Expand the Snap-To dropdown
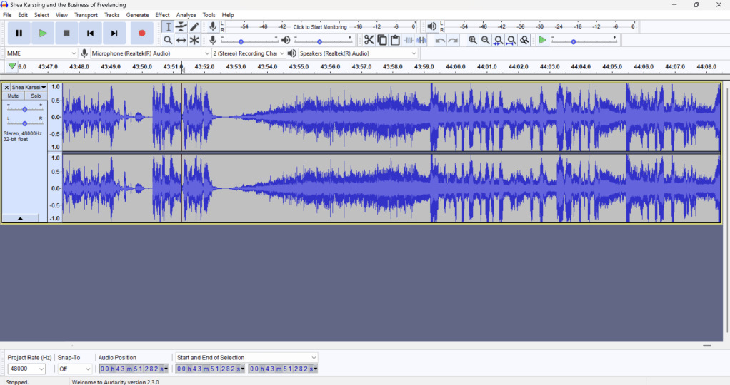730x385 pixels. (x=75, y=369)
